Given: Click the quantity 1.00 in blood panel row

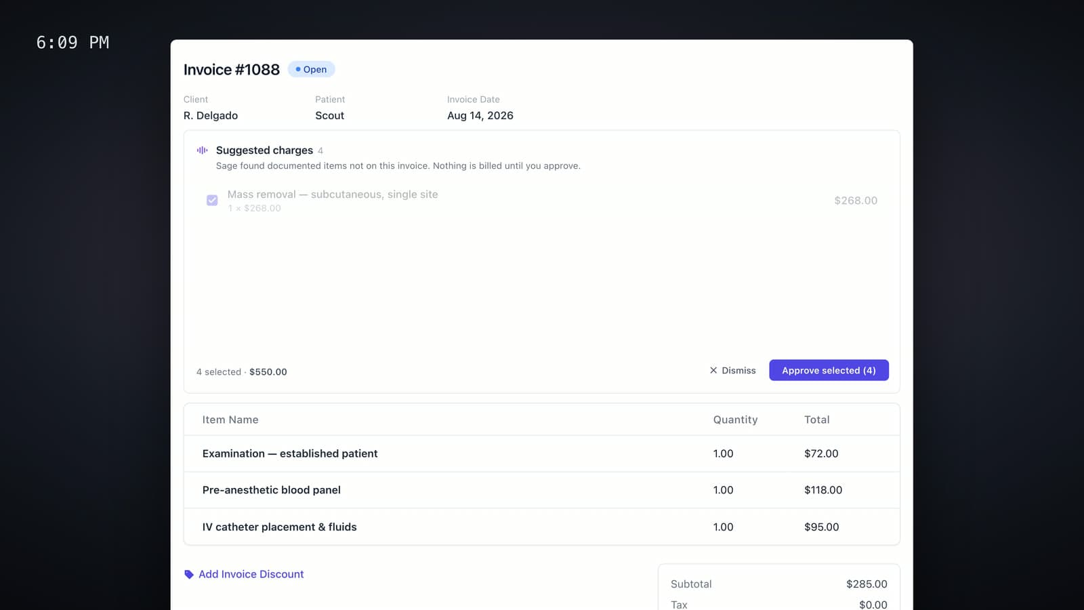Looking at the screenshot, I should pos(723,490).
